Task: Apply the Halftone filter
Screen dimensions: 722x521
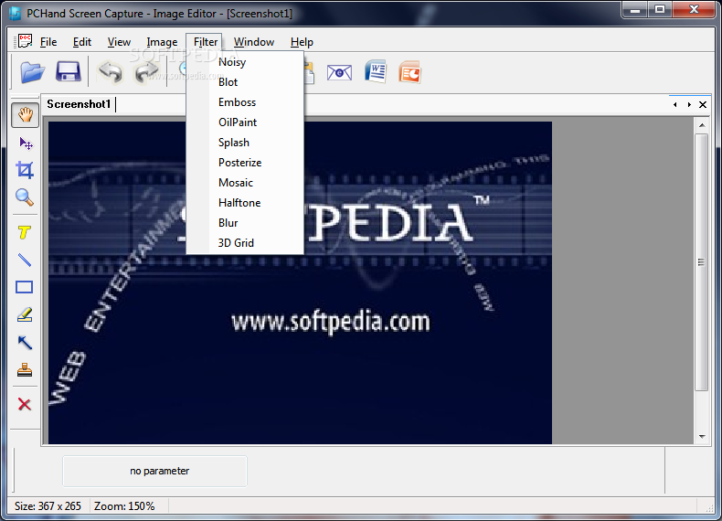Action: pos(245,203)
